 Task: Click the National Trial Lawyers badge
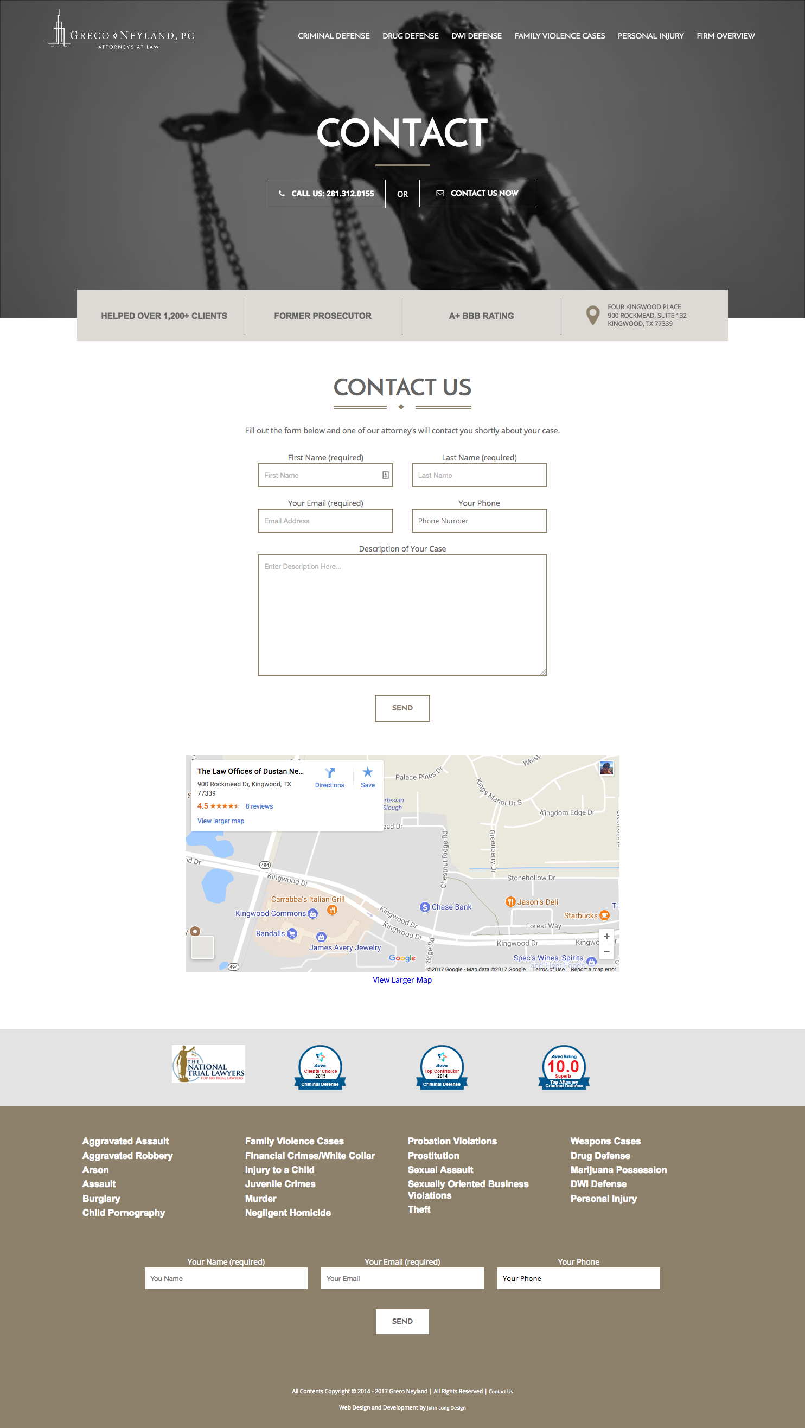(208, 1064)
